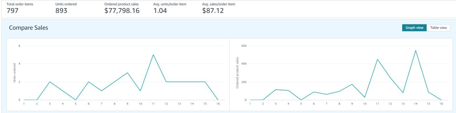Click the day 3 point in Units ordered chart
Viewport: 456px width, 113px height.
(50, 82)
